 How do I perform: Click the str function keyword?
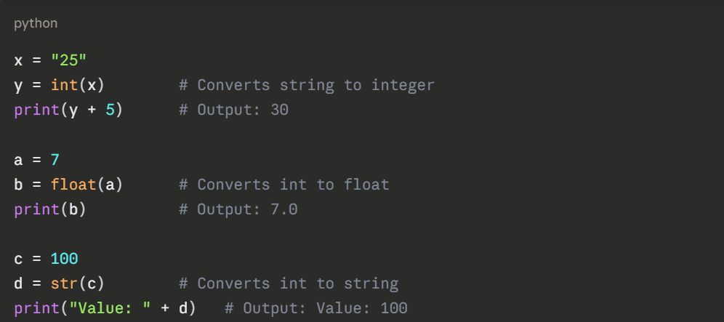[x=64, y=283]
